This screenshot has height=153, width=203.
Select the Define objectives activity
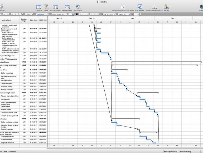point(7,73)
